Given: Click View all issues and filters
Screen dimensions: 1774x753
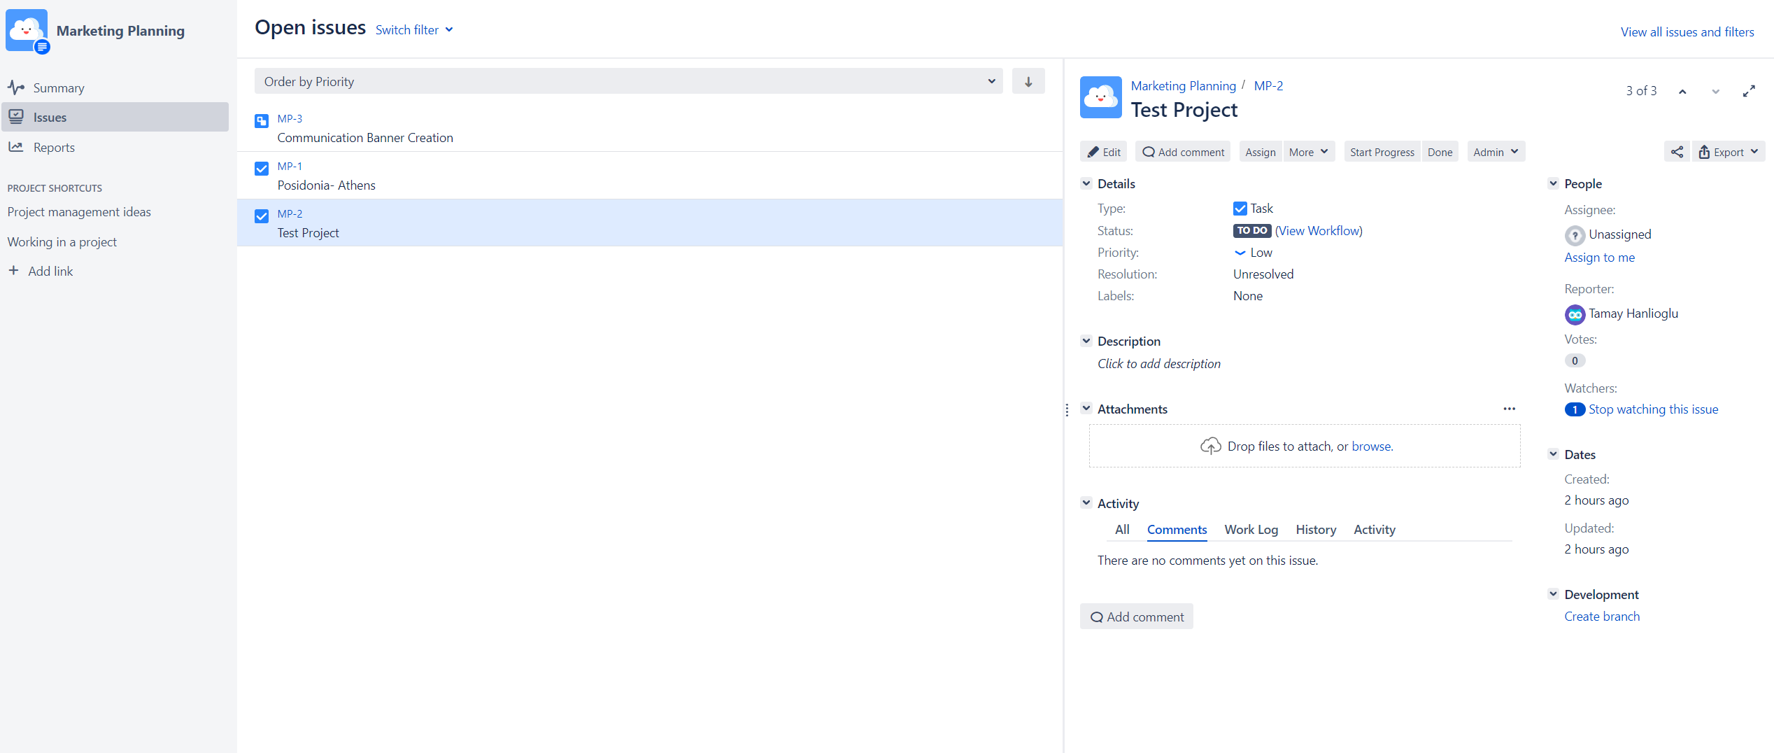Looking at the screenshot, I should point(1687,31).
